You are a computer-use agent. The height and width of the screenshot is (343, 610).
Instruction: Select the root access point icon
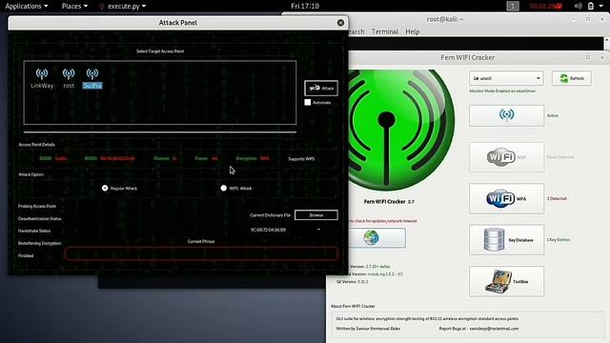click(69, 78)
